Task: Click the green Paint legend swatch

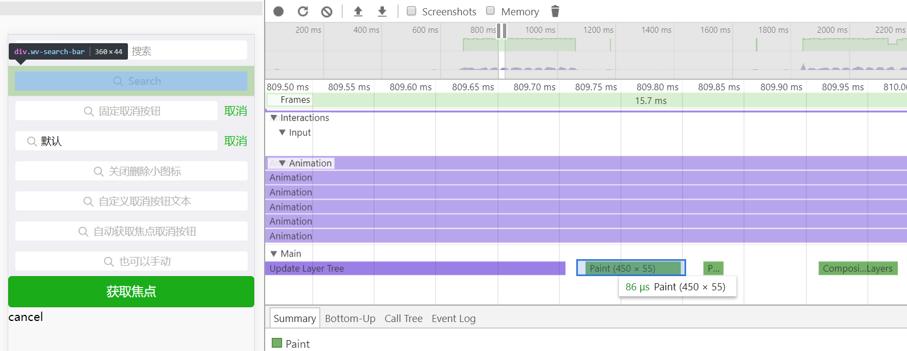Action: coord(277,343)
